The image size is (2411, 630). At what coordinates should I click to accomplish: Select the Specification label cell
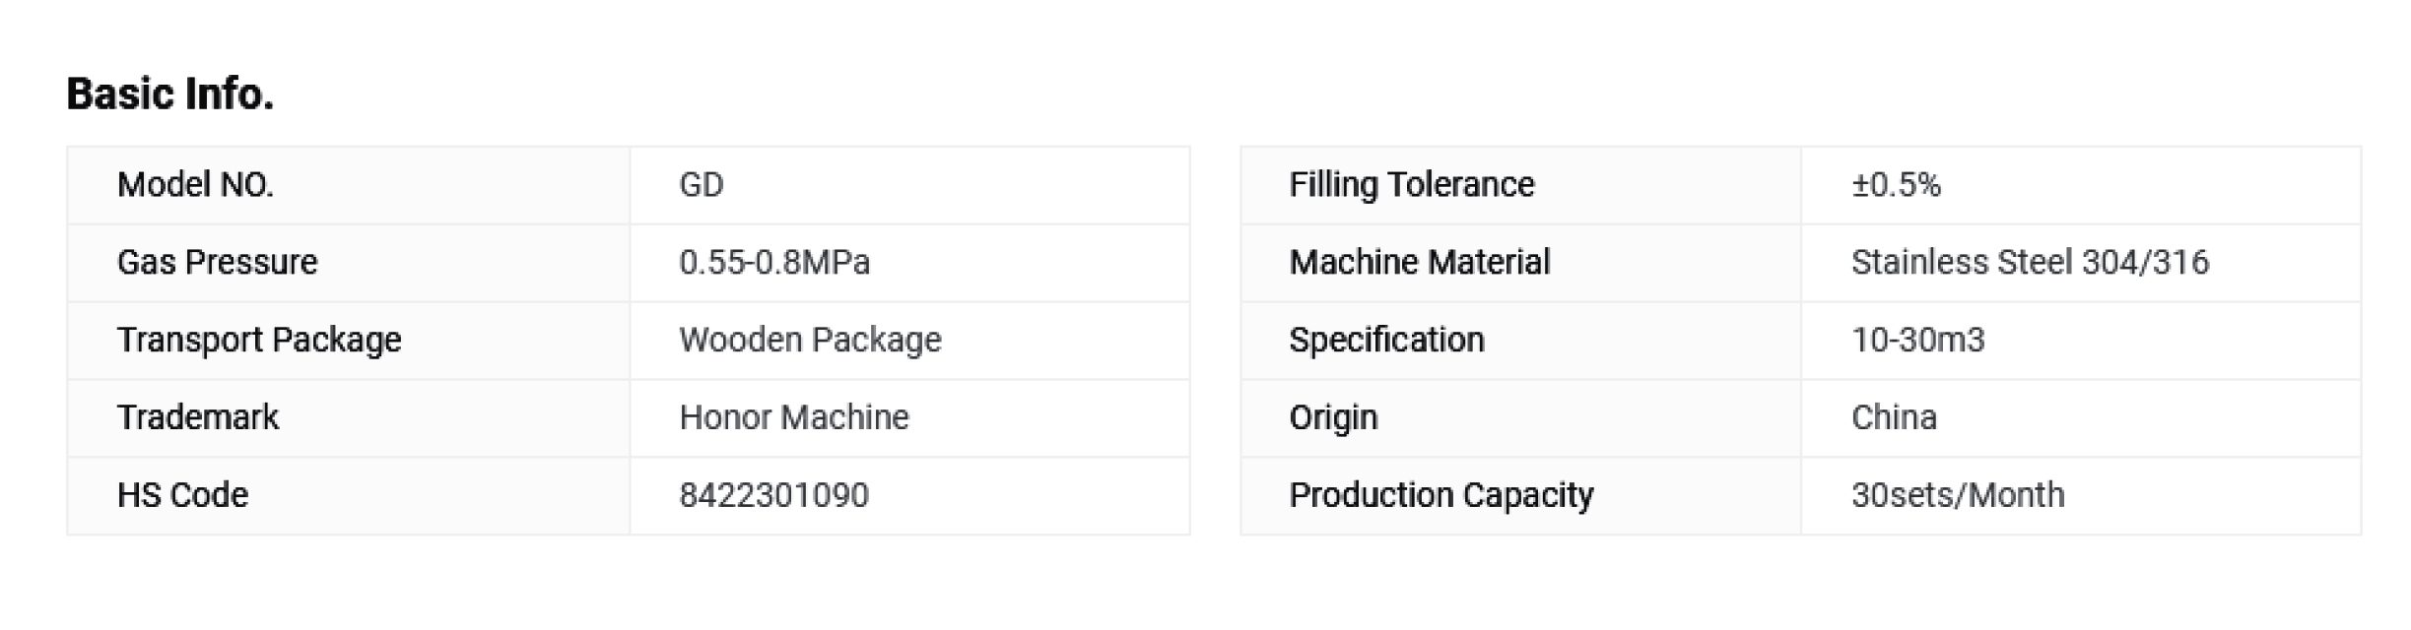point(1521,341)
